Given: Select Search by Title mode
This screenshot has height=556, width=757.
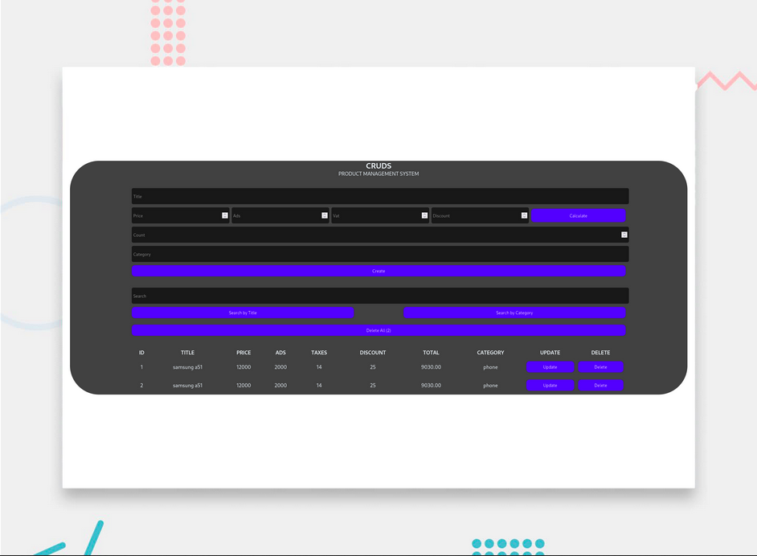Looking at the screenshot, I should click(x=243, y=313).
